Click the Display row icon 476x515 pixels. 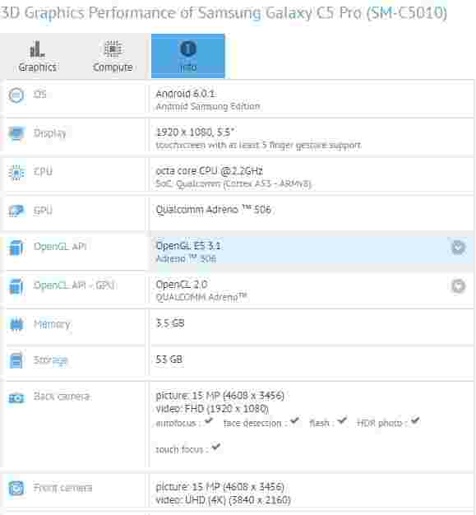[16, 134]
